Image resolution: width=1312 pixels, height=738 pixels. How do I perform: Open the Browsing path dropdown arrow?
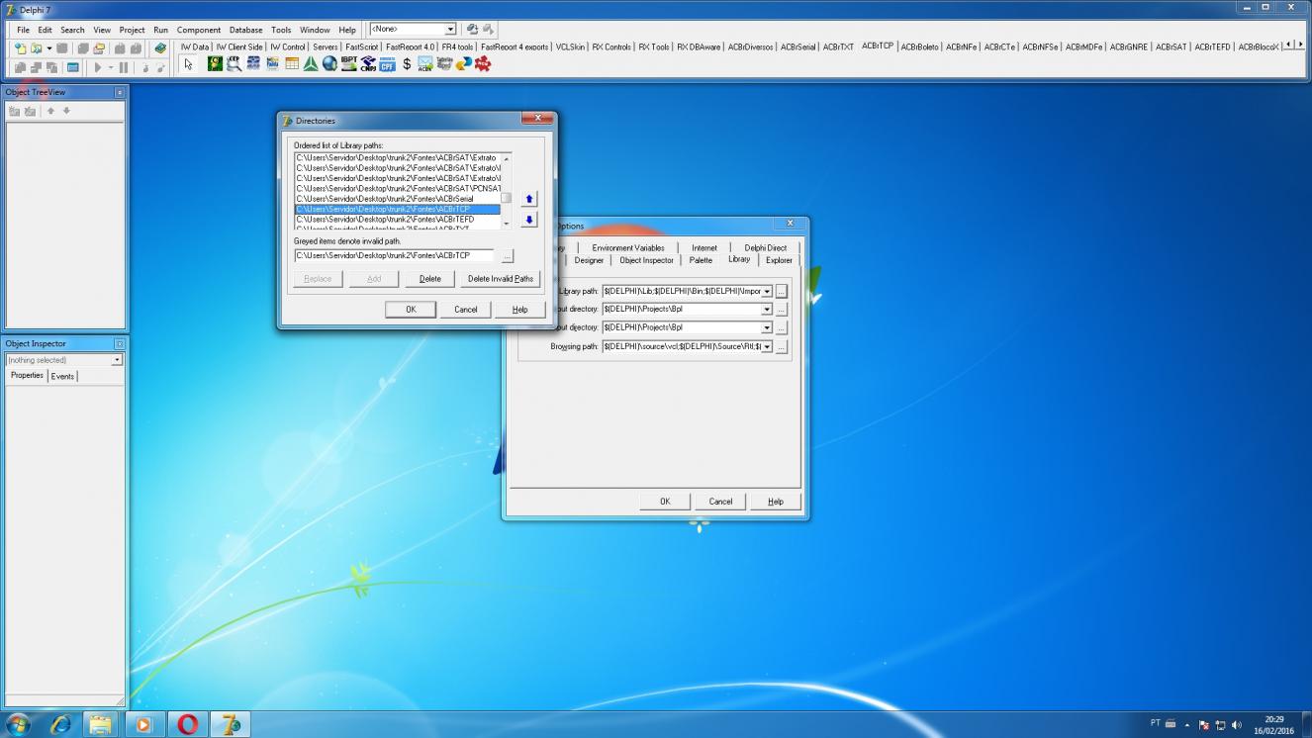coord(767,347)
